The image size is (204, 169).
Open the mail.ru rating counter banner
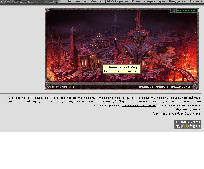pos(188,125)
